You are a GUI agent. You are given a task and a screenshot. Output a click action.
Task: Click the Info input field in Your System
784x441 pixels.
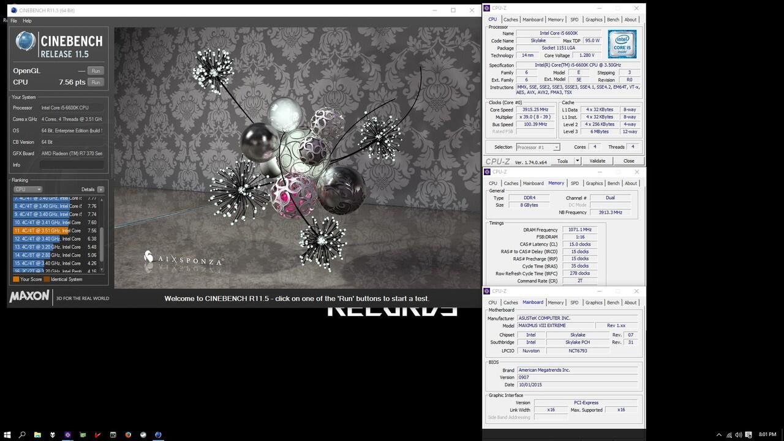(x=70, y=165)
